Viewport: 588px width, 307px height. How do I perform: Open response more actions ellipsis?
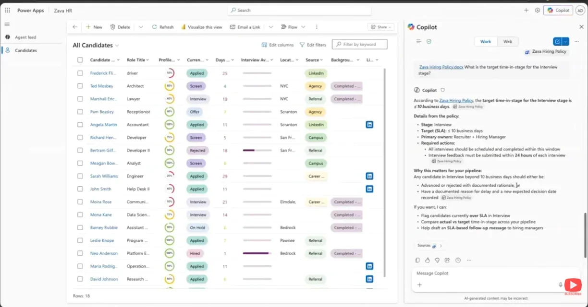pos(469,260)
